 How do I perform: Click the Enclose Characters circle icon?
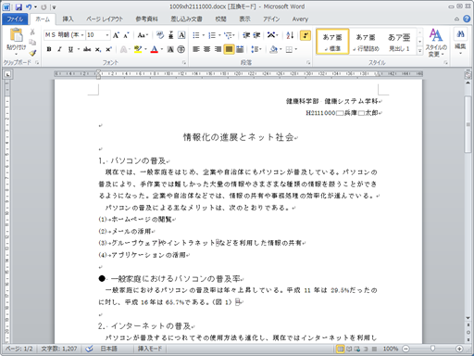[x=181, y=49]
